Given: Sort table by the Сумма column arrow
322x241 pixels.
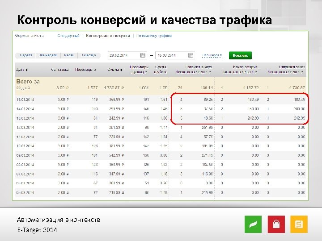Looking at the screenshot, I should pyautogui.click(x=121, y=70).
